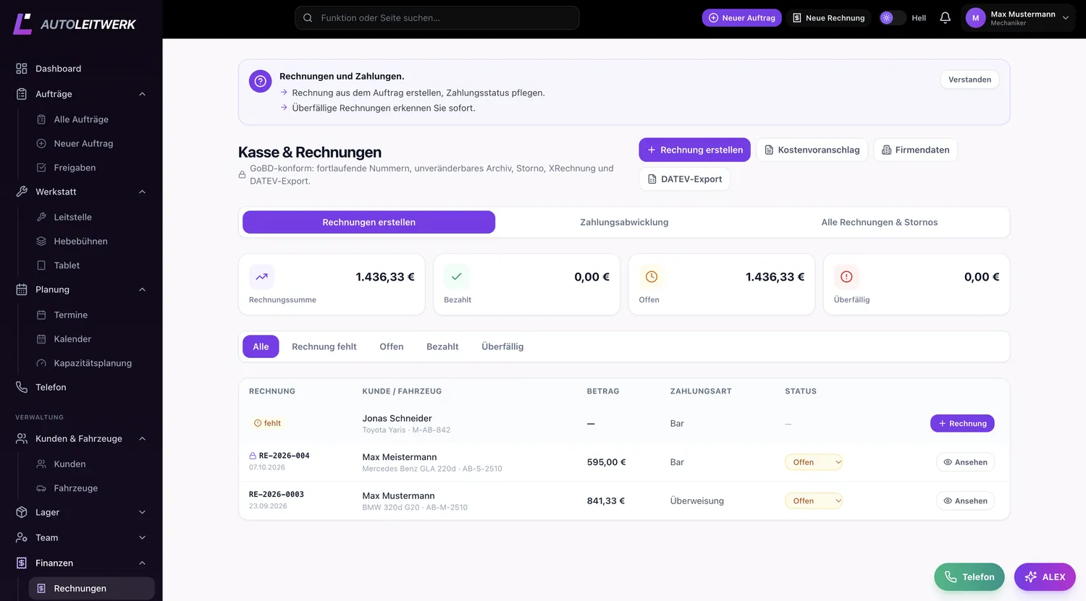This screenshot has width=1086, height=601.
Task: Open DATEV-Export
Action: click(x=684, y=179)
